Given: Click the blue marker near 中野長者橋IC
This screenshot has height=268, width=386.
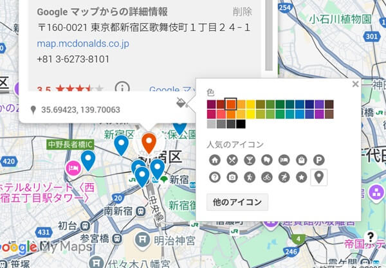Looking at the screenshot, I should 88,161.
